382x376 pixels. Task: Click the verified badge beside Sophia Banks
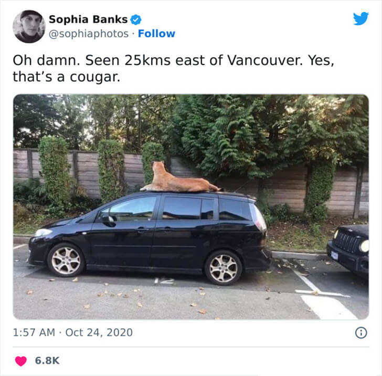[x=136, y=19]
